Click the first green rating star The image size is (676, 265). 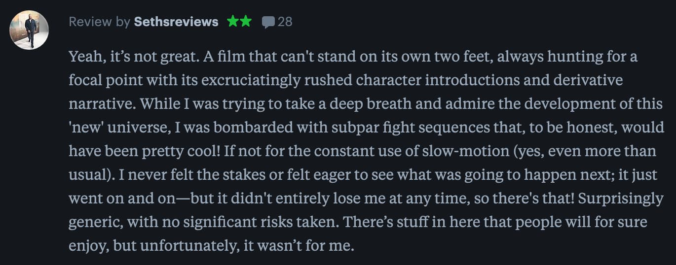point(233,22)
